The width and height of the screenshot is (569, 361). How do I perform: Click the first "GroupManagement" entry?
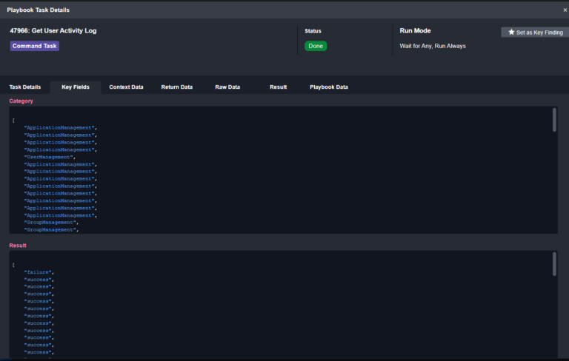point(51,223)
